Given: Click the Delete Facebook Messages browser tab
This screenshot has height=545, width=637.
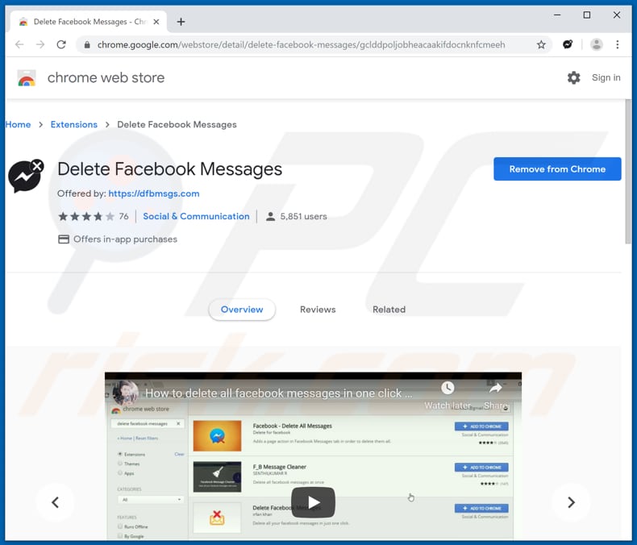Looking at the screenshot, I should point(89,22).
